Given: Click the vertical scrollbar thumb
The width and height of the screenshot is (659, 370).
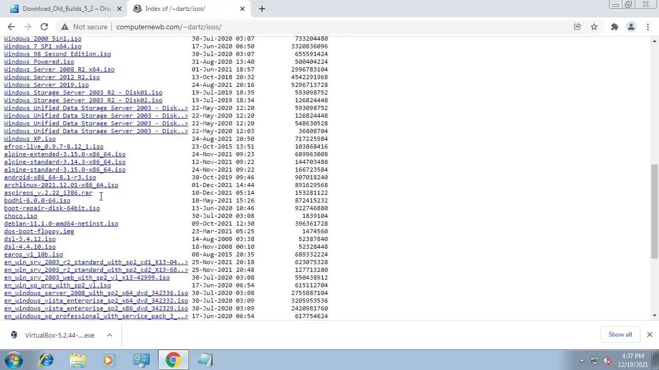Looking at the screenshot, I should tap(654, 212).
